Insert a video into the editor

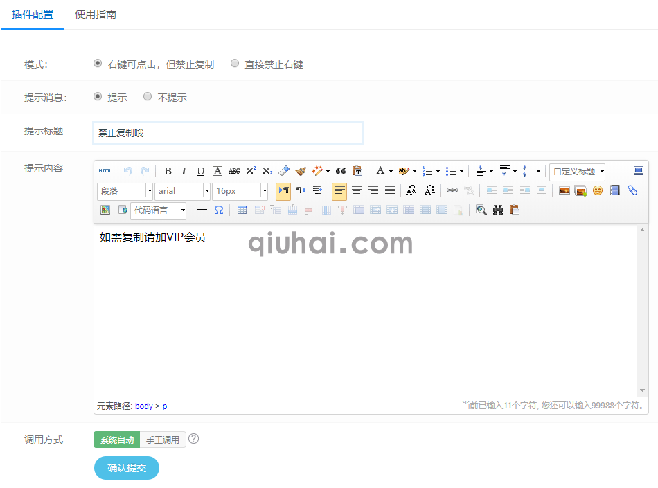click(x=614, y=190)
